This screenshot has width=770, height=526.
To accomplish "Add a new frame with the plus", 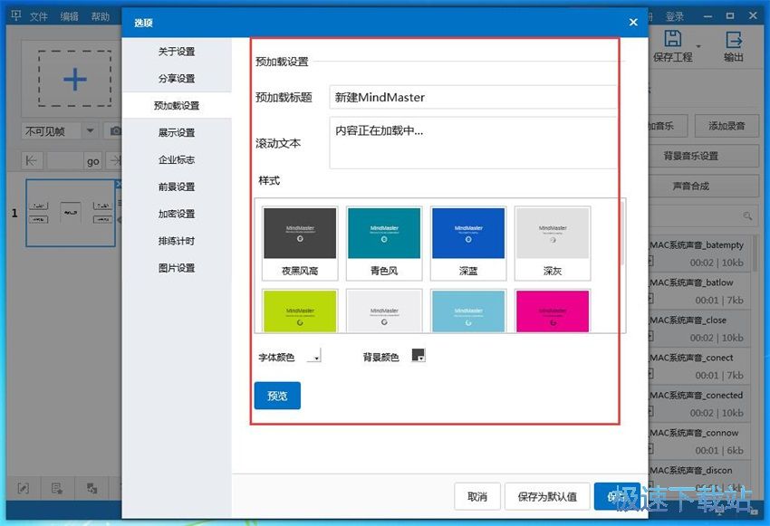I will tap(75, 79).
